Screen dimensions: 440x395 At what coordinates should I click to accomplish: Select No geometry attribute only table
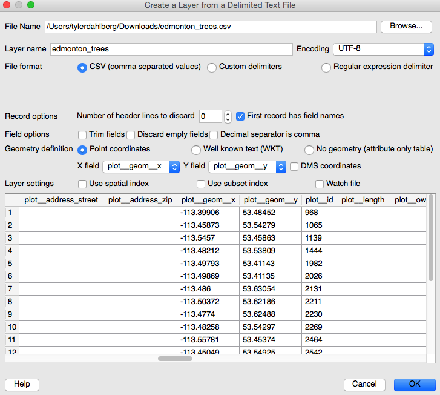point(309,150)
